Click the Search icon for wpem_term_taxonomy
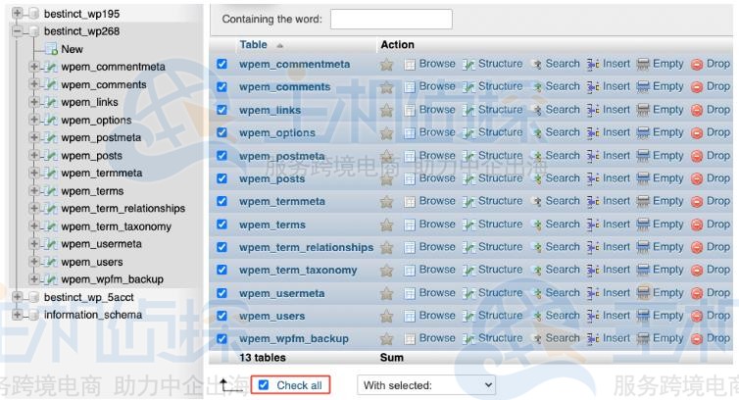 [x=536, y=271]
